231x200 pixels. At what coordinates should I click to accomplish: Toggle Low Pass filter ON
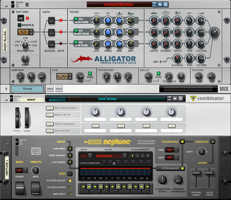(76, 42)
